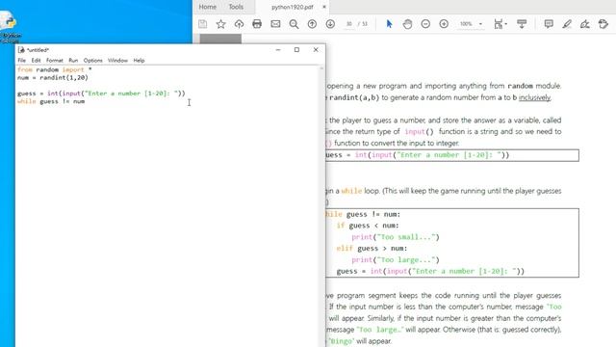Click the guess = int(input line in IDLE
Image resolution: width=616 pixels, height=347 pixels.
click(101, 93)
